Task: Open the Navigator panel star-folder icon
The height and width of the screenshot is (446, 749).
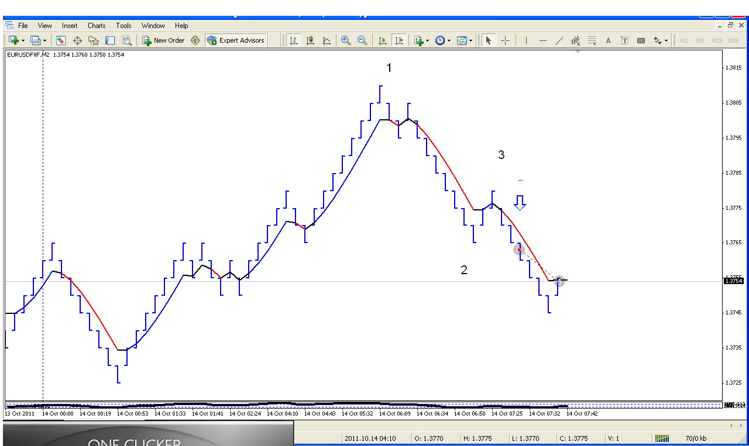Action: pyautogui.click(x=94, y=40)
